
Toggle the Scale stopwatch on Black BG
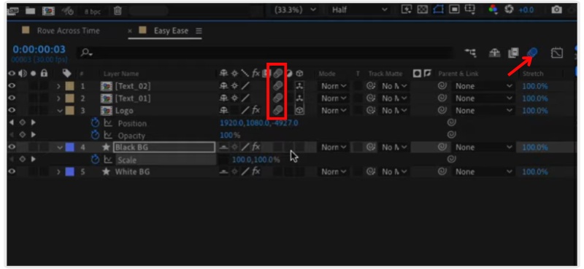coord(96,160)
